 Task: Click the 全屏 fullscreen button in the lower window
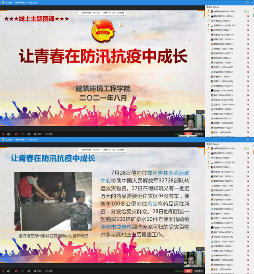tap(37, 271)
